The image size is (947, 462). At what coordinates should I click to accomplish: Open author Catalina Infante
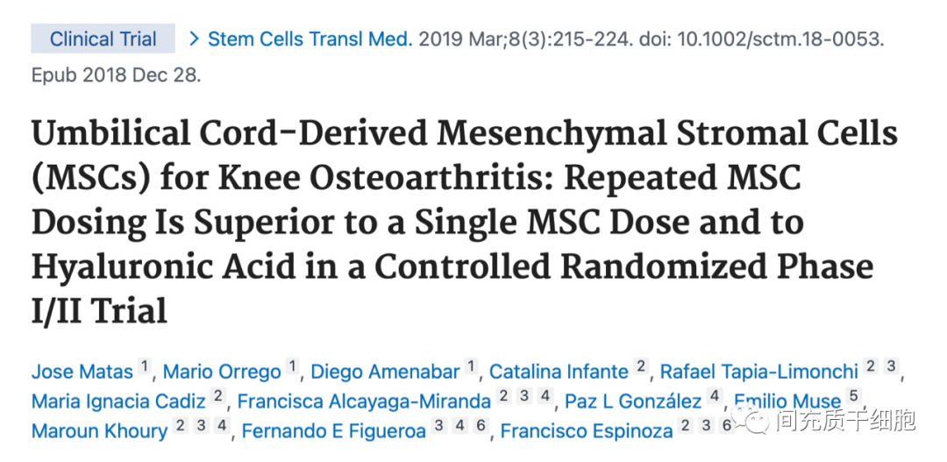(x=559, y=372)
